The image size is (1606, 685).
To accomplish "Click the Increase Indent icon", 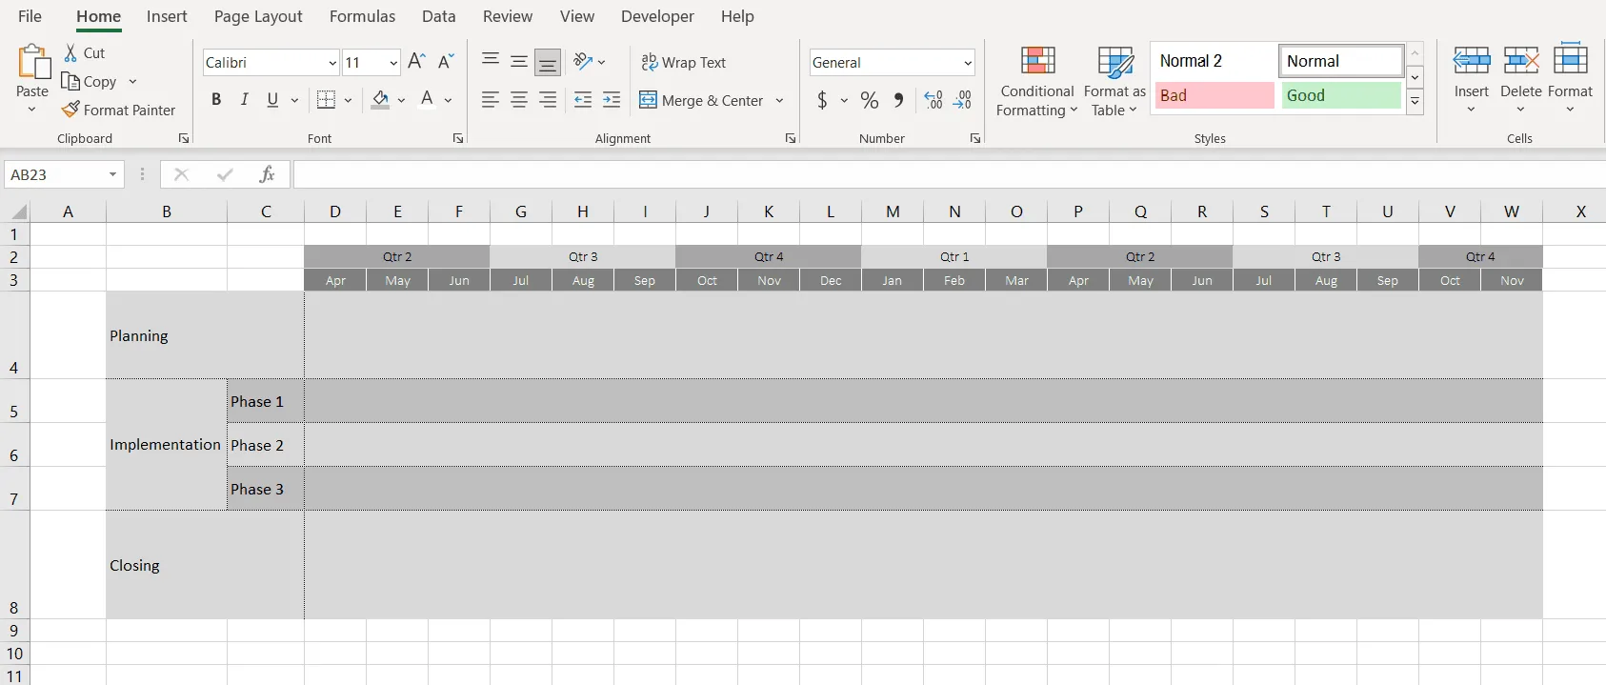I will 612,100.
